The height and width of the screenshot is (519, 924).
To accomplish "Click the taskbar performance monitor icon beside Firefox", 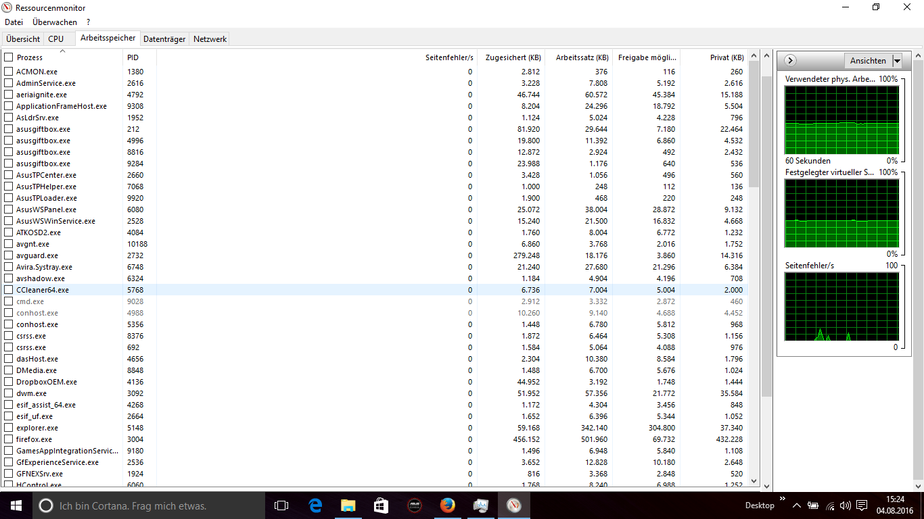I will [x=480, y=505].
